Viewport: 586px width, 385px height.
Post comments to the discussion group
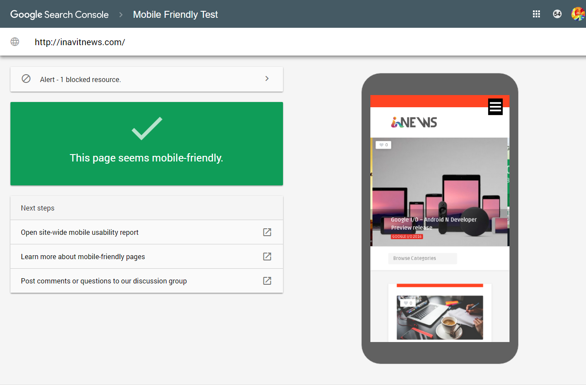click(103, 281)
